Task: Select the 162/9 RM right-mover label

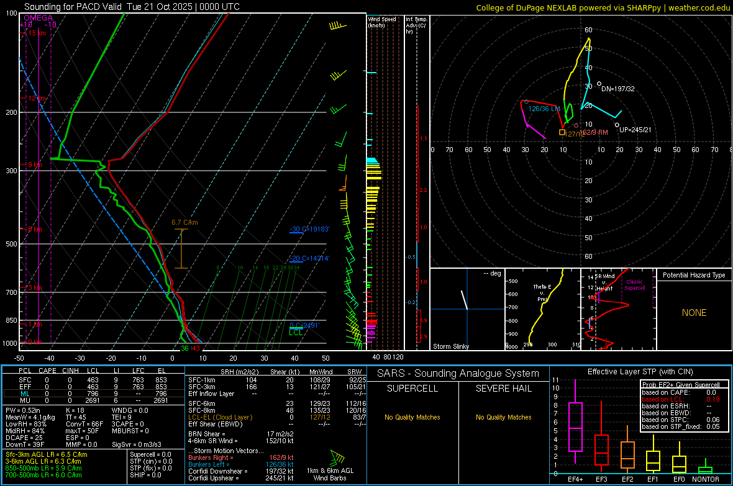Action: 595,132
